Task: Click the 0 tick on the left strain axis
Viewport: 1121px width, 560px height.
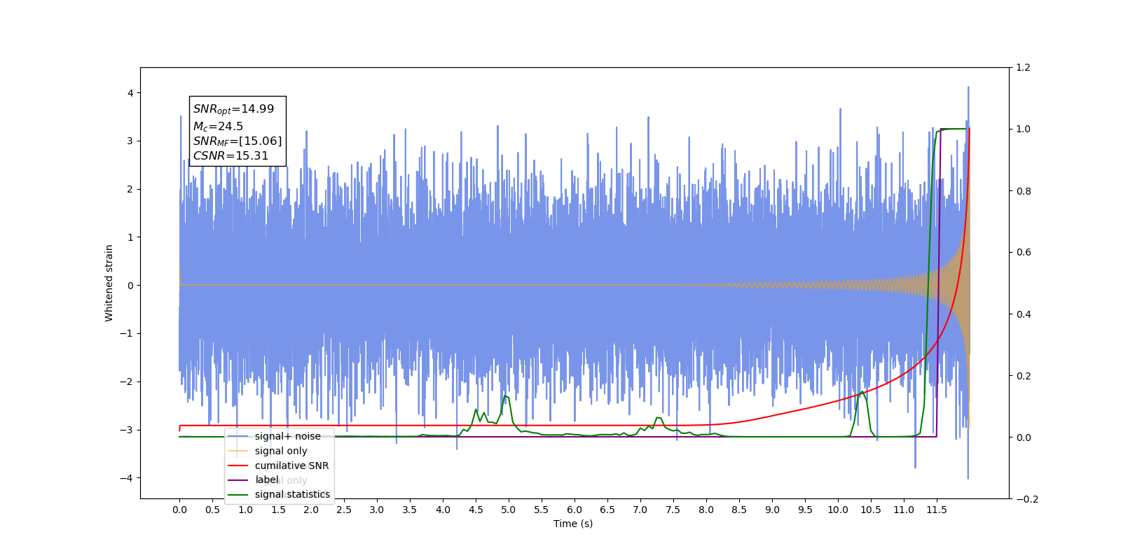Action: pos(130,286)
